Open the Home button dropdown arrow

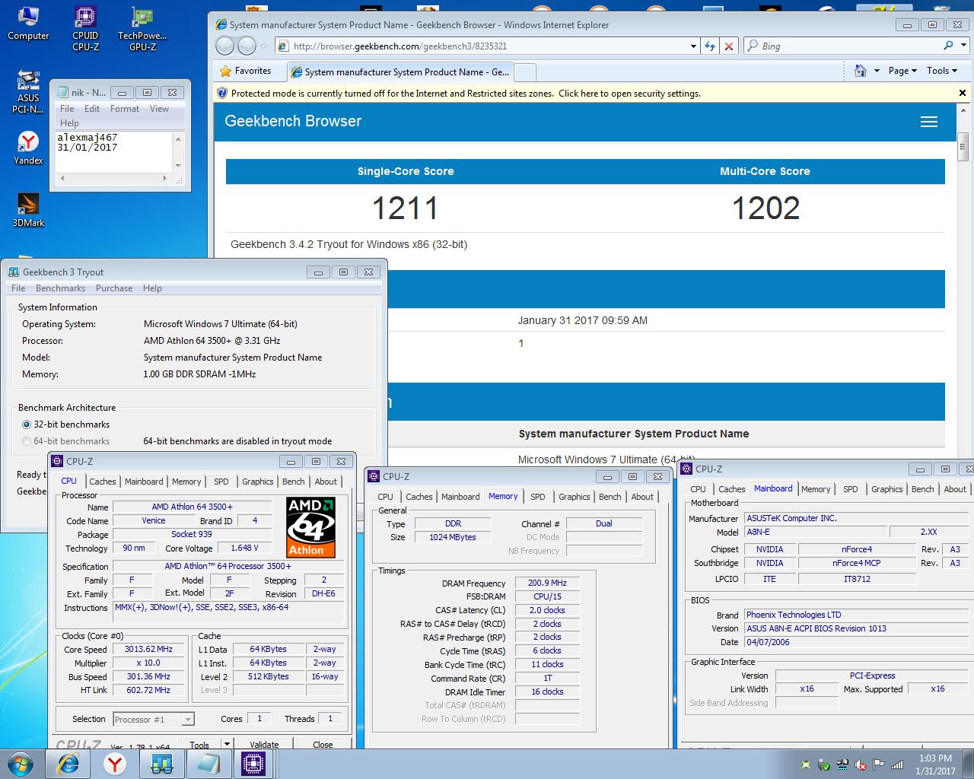[x=877, y=71]
